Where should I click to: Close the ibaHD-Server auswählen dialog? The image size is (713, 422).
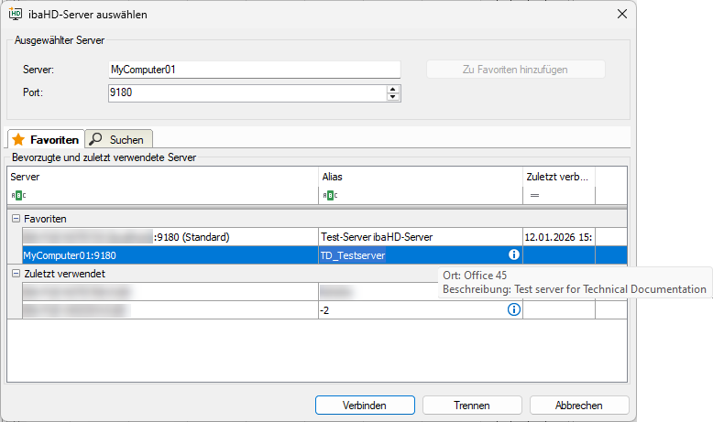tap(622, 15)
